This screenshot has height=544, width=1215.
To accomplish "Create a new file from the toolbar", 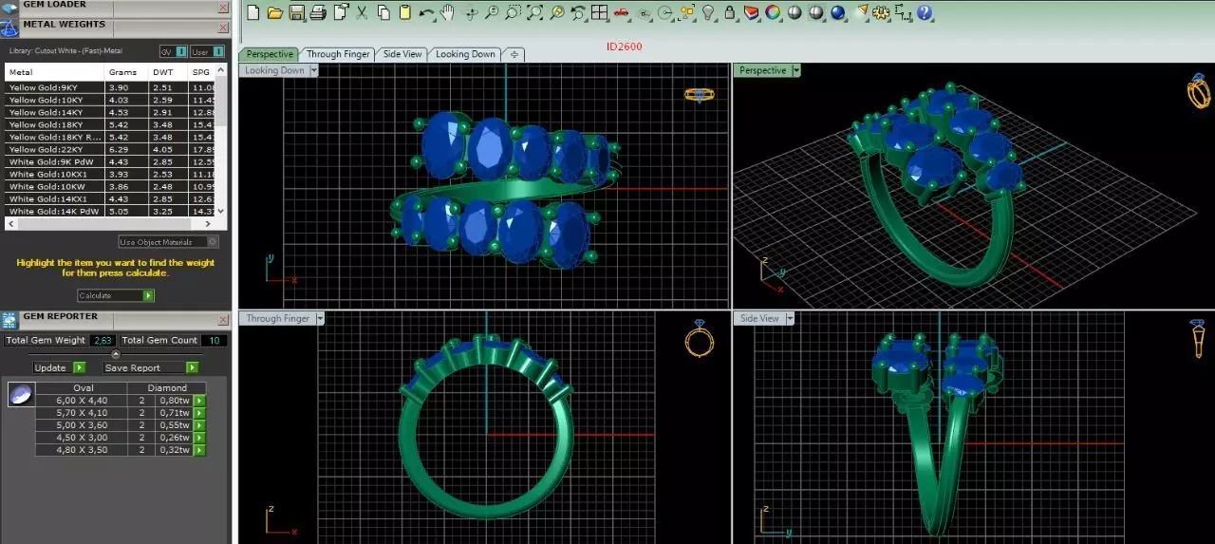I will tap(252, 13).
